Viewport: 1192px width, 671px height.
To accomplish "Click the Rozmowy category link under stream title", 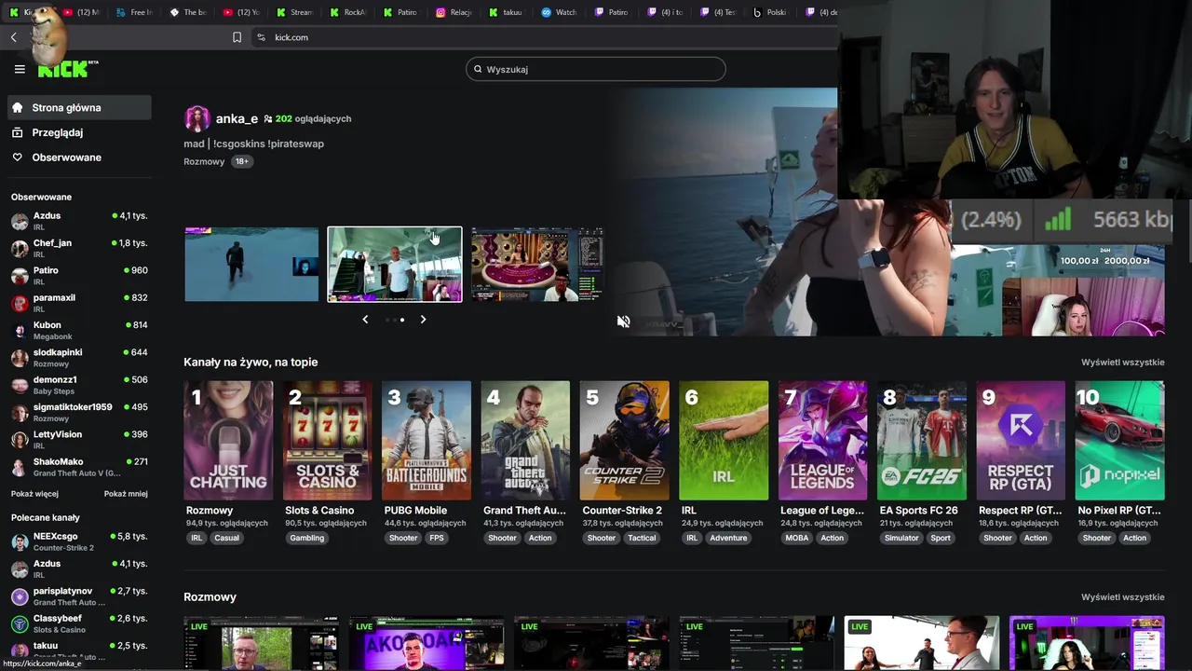I will [204, 161].
